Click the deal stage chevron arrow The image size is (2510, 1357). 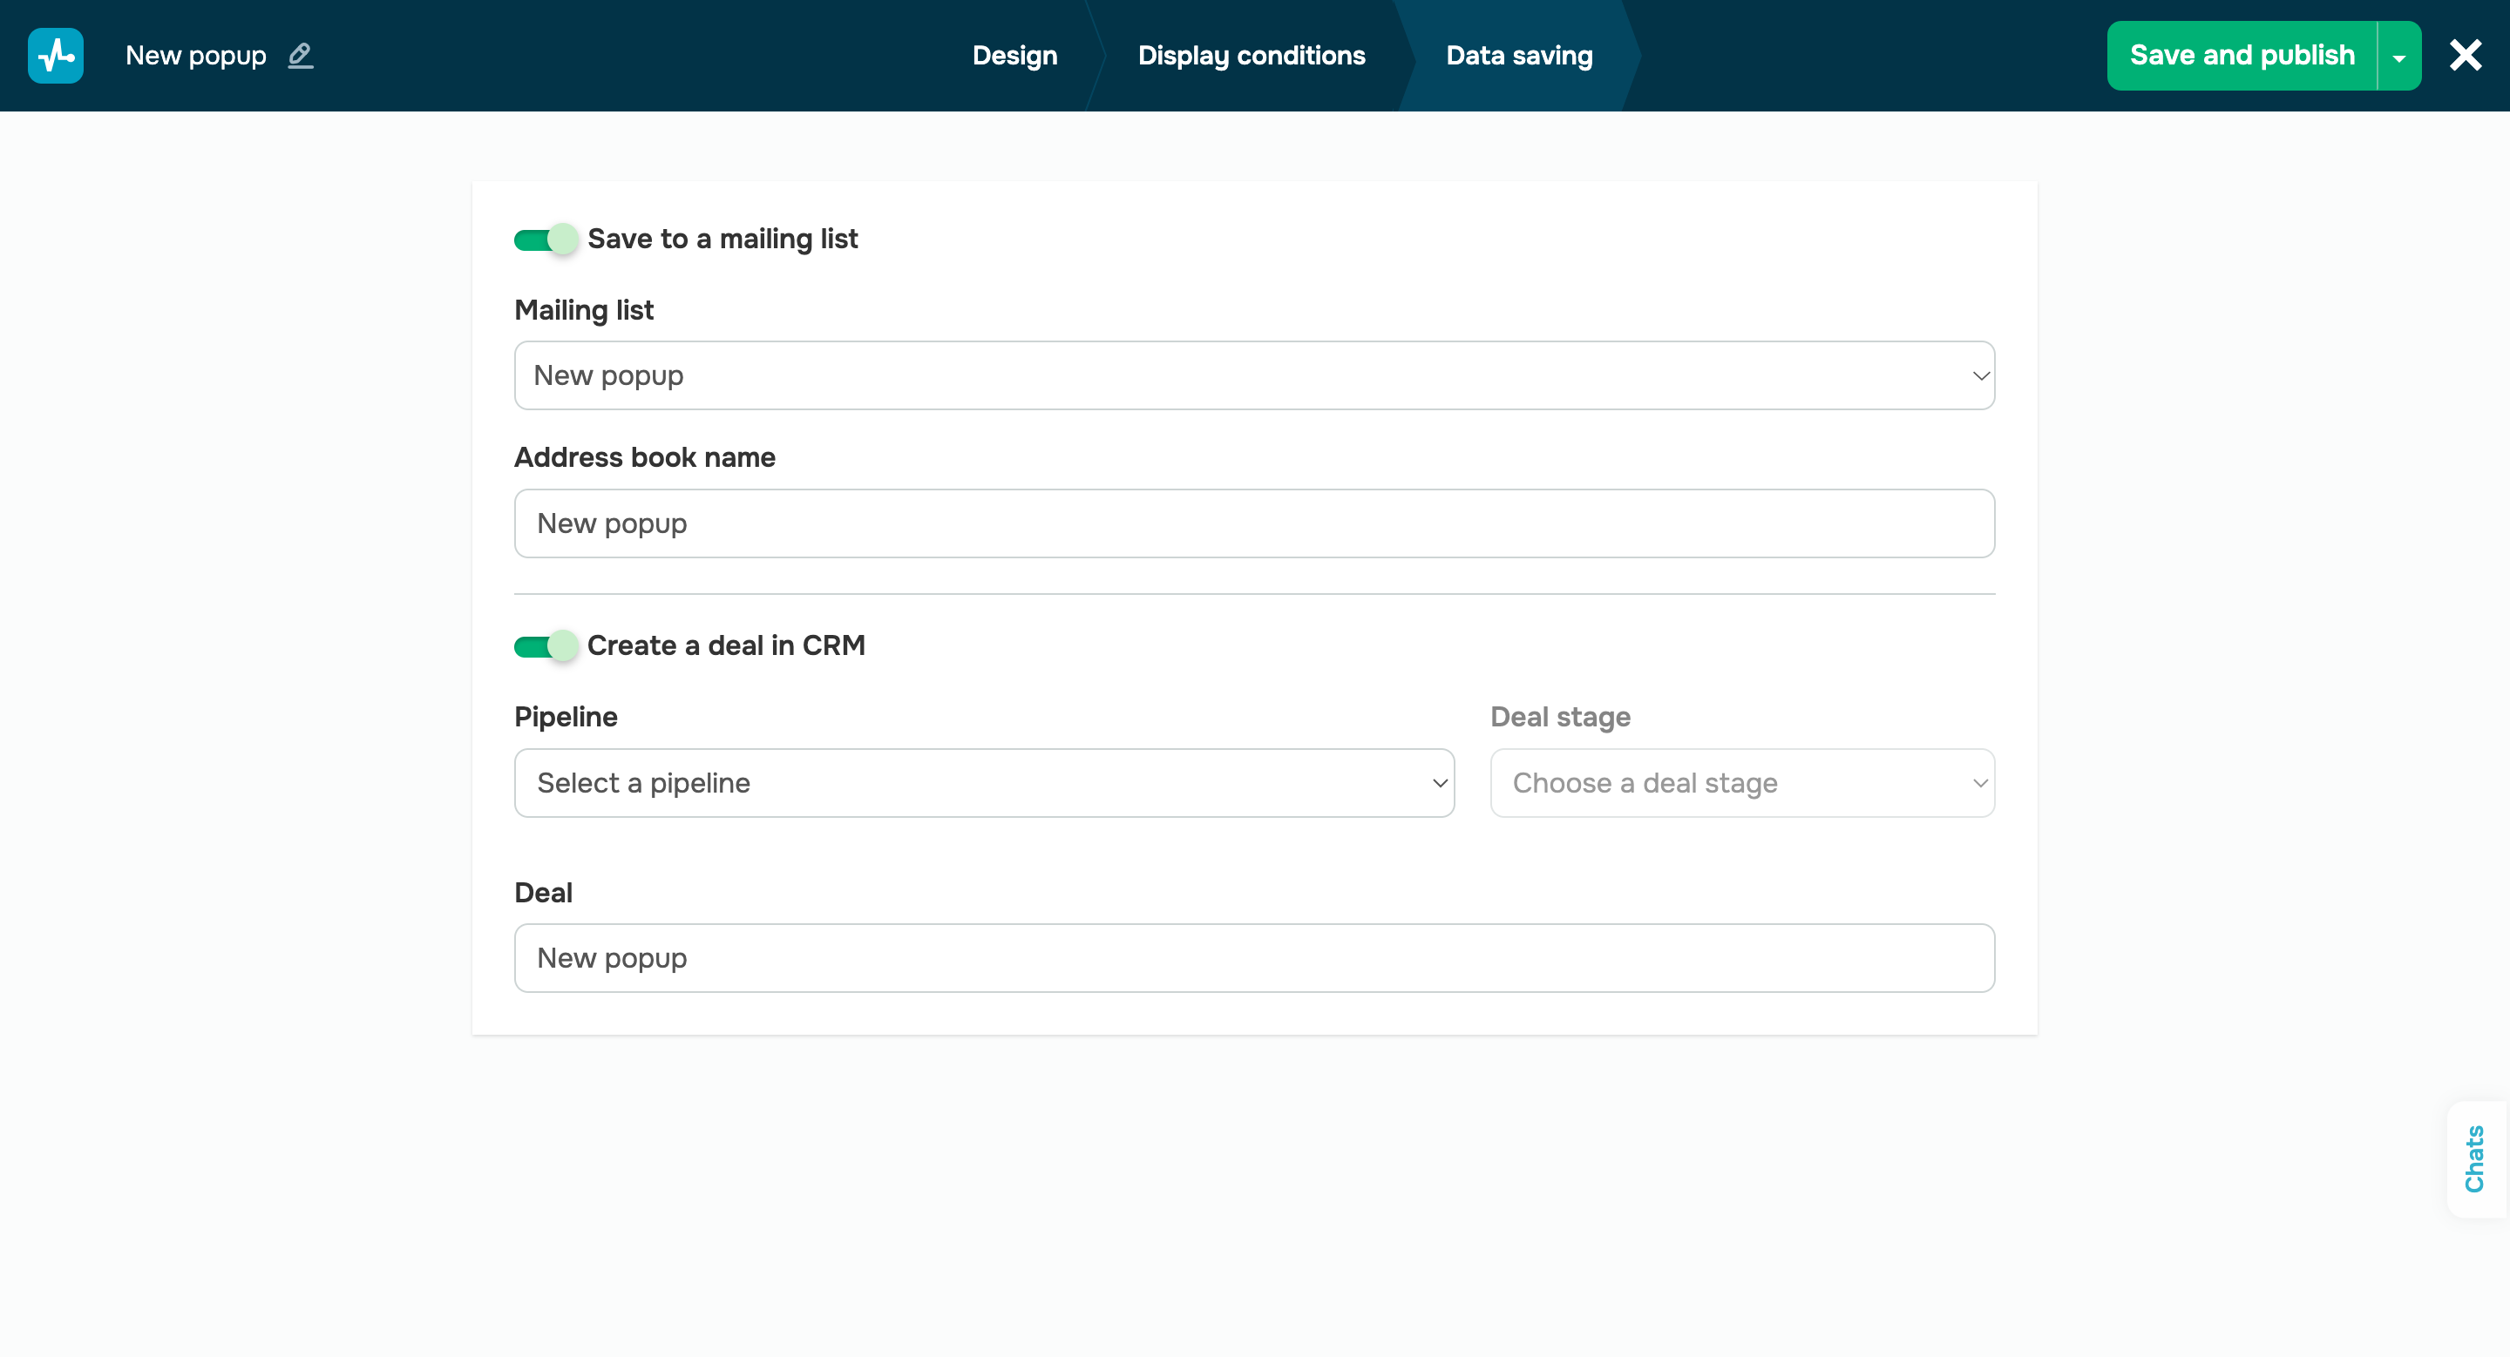point(1980,783)
